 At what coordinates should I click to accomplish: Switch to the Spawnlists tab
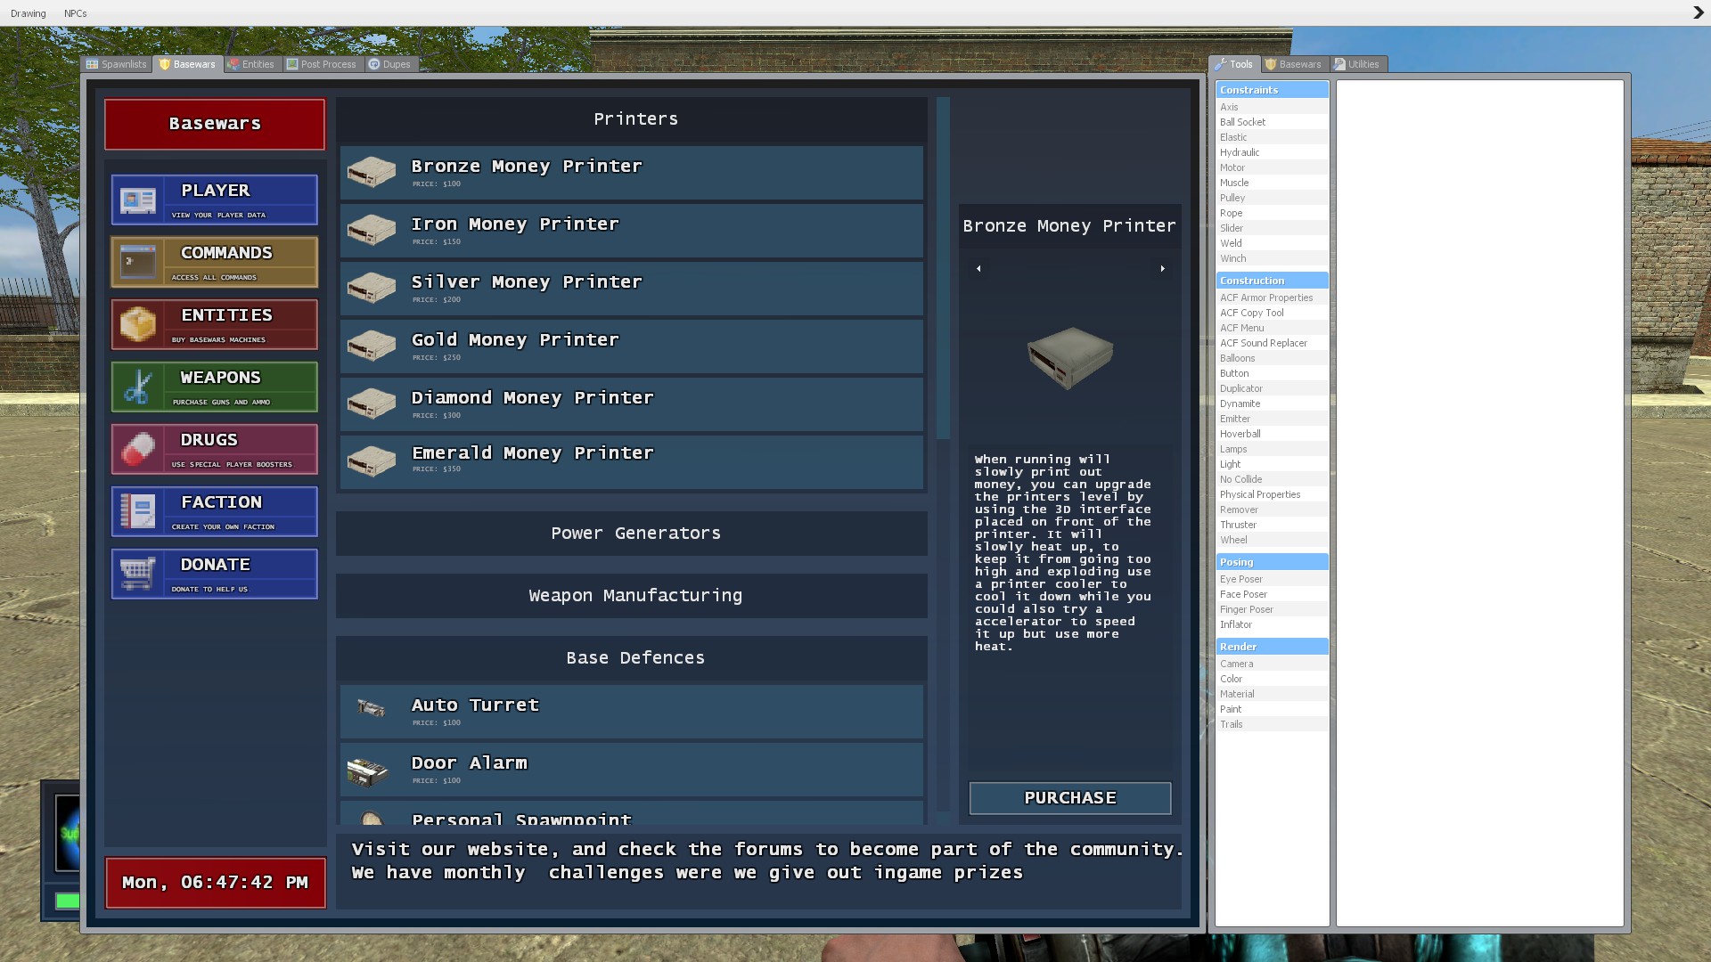pos(117,64)
